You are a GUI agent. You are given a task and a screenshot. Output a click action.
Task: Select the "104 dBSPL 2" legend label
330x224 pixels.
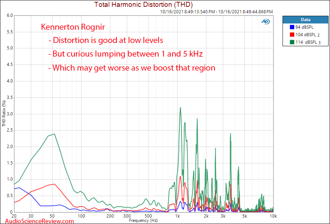pyautogui.click(x=307, y=35)
